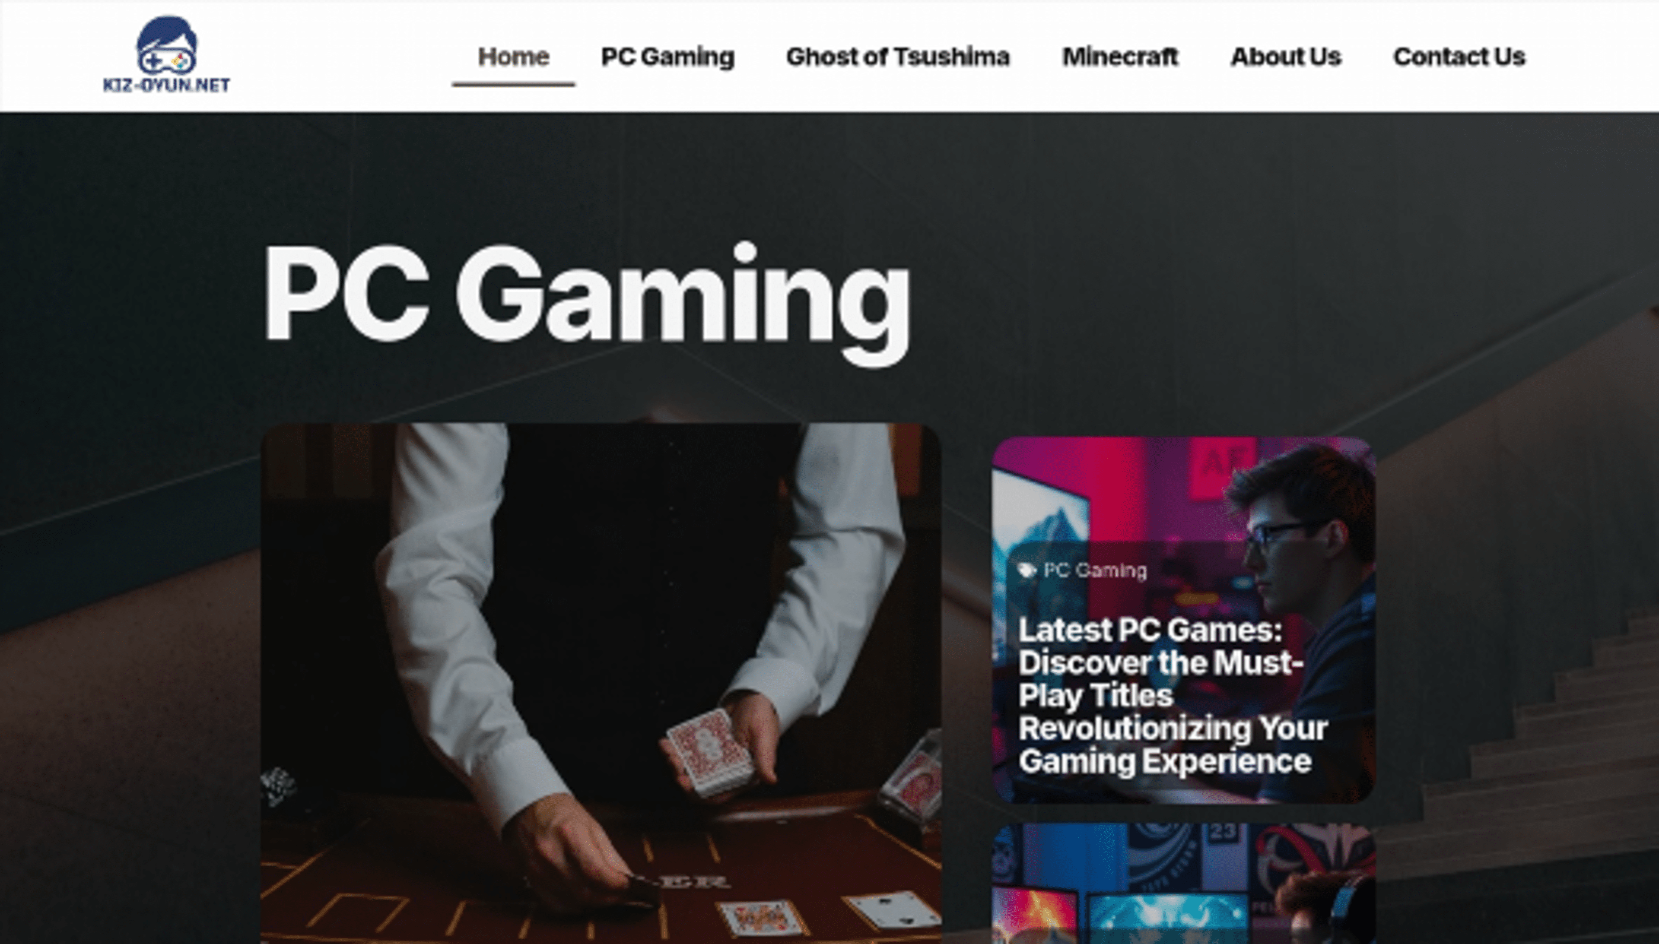The height and width of the screenshot is (944, 1659).
Task: Click the KIZ-OYUN.NET logo text
Action: coord(167,85)
